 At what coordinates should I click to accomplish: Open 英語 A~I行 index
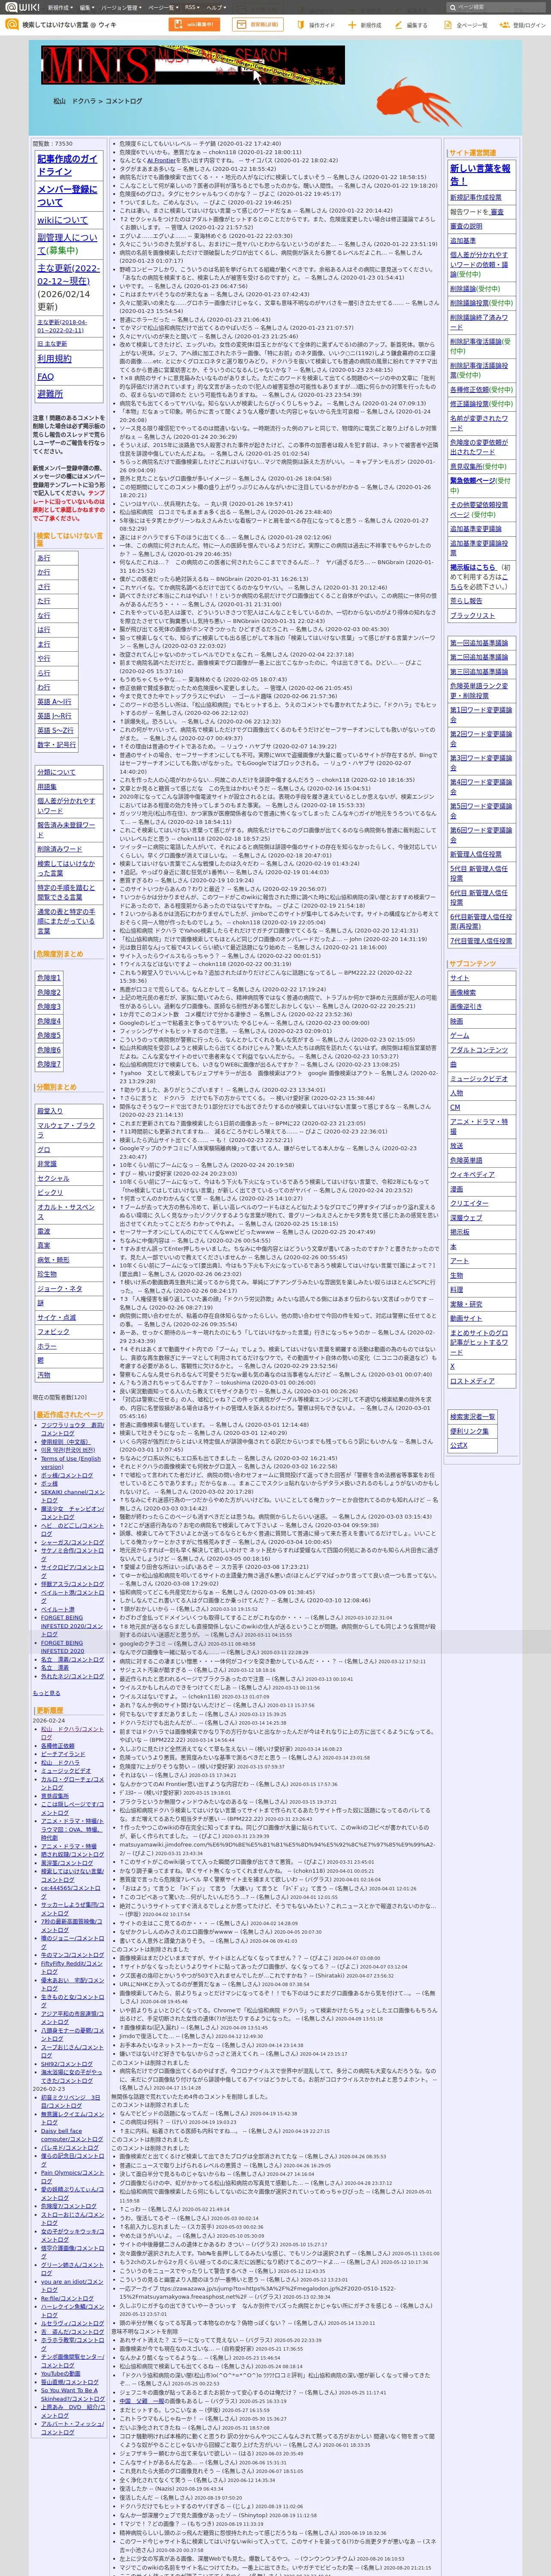(x=54, y=702)
